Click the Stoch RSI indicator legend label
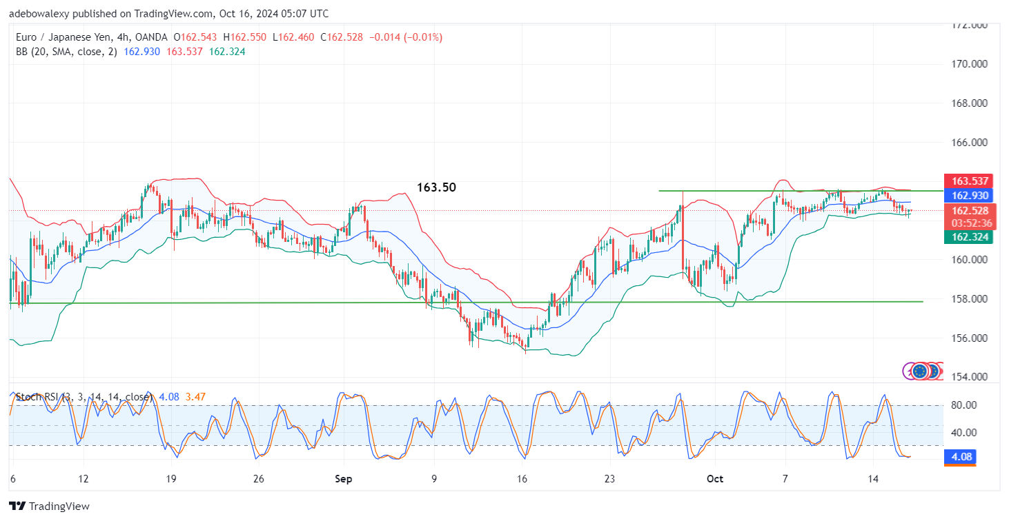This screenshot has height=521, width=1009. pyautogui.click(x=84, y=397)
